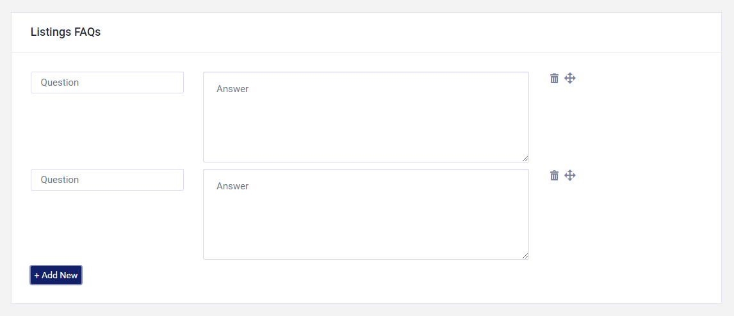The width and height of the screenshot is (734, 316).
Task: Focus the second Question field
Action: 107,180
